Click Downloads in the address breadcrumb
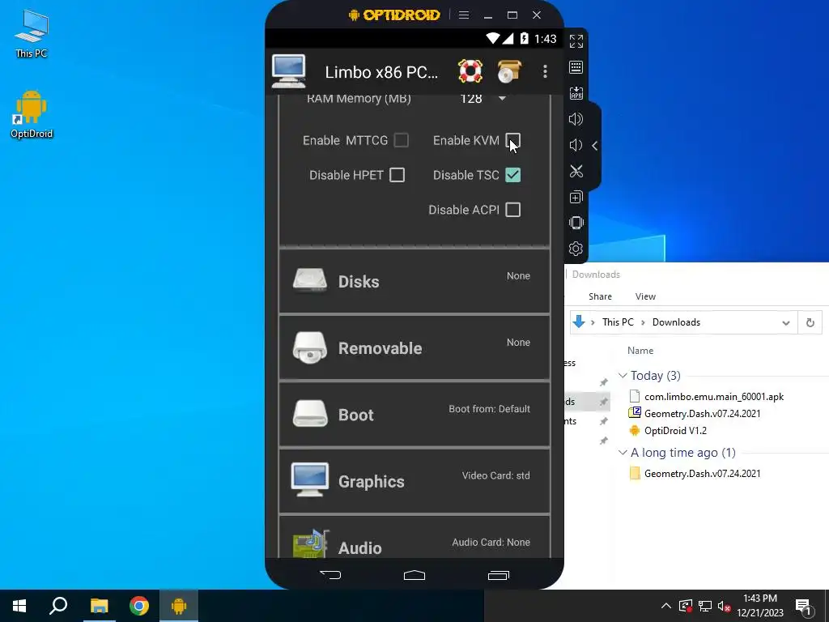 pos(676,322)
